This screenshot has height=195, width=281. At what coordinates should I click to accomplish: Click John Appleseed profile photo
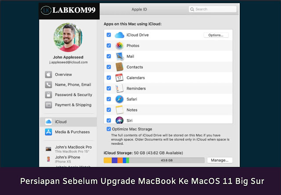(x=68, y=37)
